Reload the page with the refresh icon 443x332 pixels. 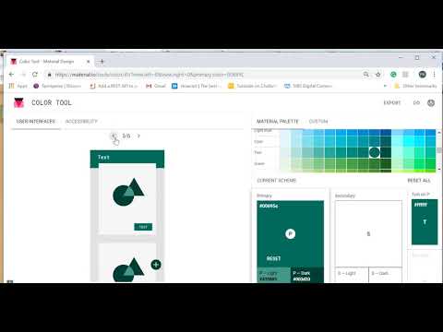pos(35,75)
